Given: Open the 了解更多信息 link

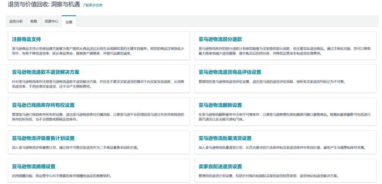Looking at the screenshot, I should click(92, 5).
